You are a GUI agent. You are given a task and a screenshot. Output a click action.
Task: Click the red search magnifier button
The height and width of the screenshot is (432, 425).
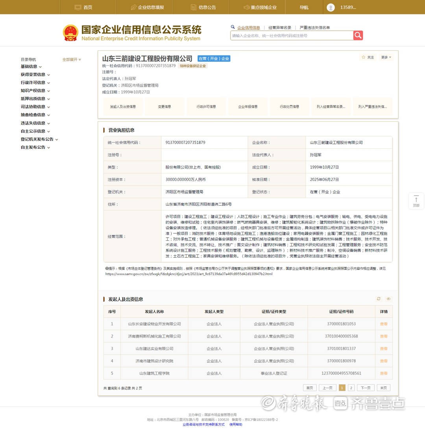(x=358, y=35)
